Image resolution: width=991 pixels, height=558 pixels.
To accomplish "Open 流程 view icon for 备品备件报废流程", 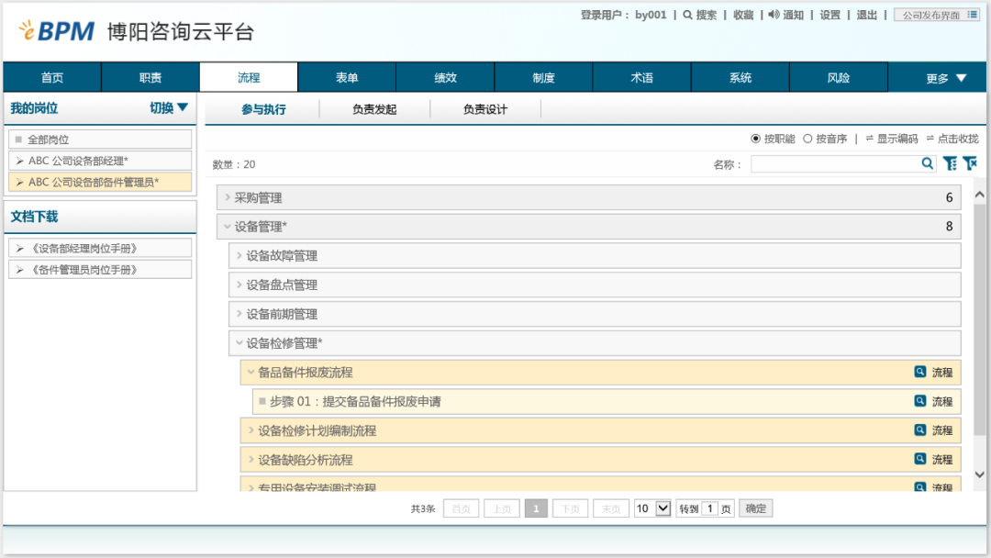I will [x=920, y=373].
